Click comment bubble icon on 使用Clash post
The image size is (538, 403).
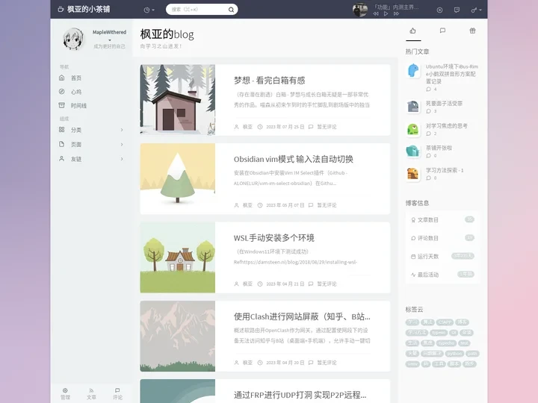(311, 363)
